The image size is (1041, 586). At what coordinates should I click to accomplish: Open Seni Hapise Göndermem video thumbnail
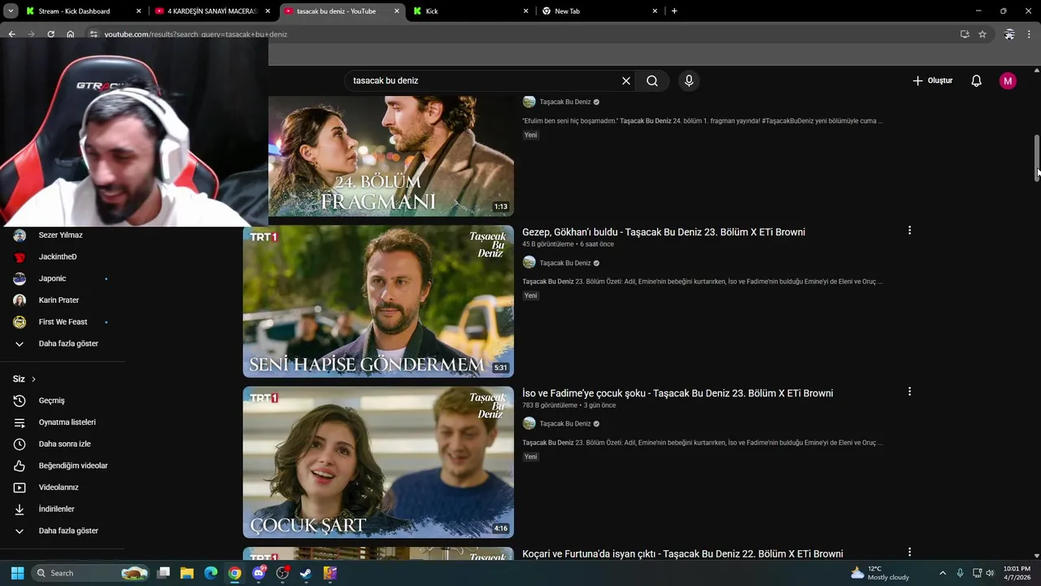click(378, 301)
